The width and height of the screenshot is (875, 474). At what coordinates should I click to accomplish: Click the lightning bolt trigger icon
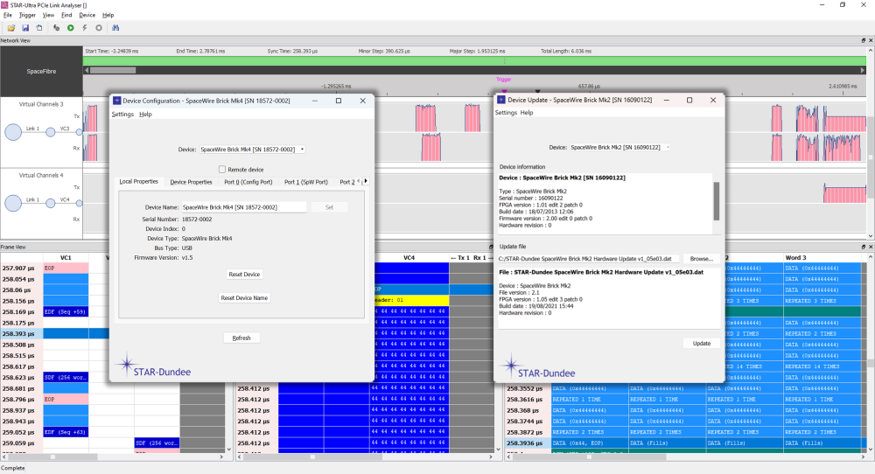85,28
